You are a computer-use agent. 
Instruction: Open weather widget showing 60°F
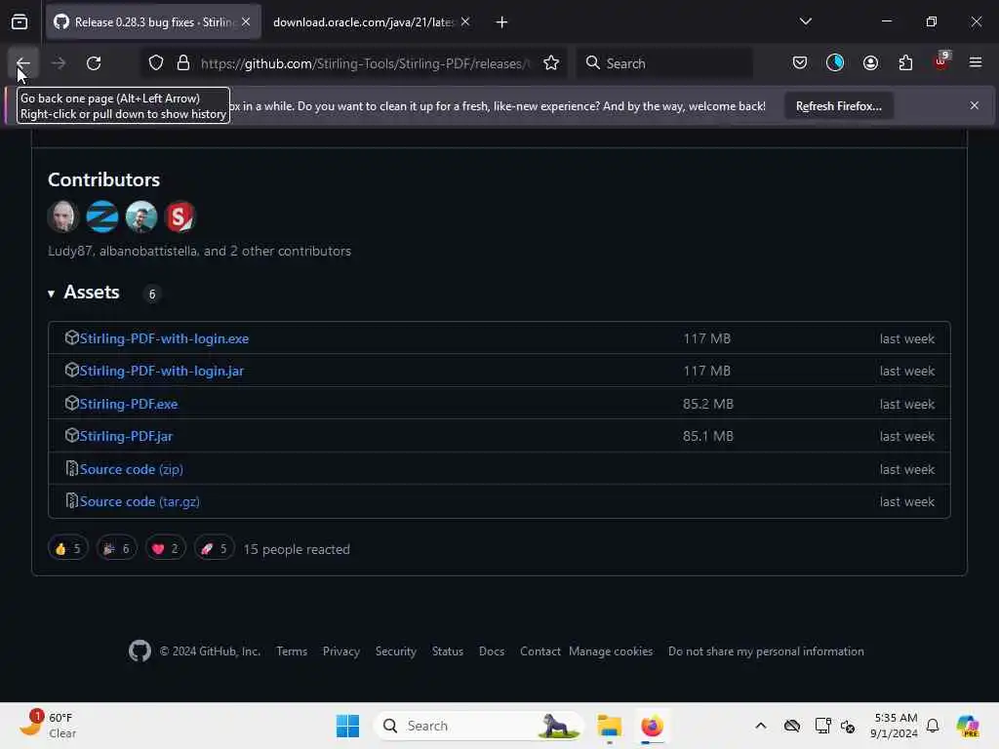click(48, 725)
